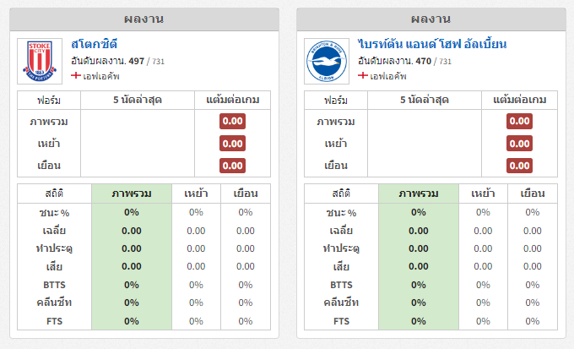This screenshot has width=574, height=349.
Task: Select เหย้า tab in Stoke stats table
Action: [196, 194]
